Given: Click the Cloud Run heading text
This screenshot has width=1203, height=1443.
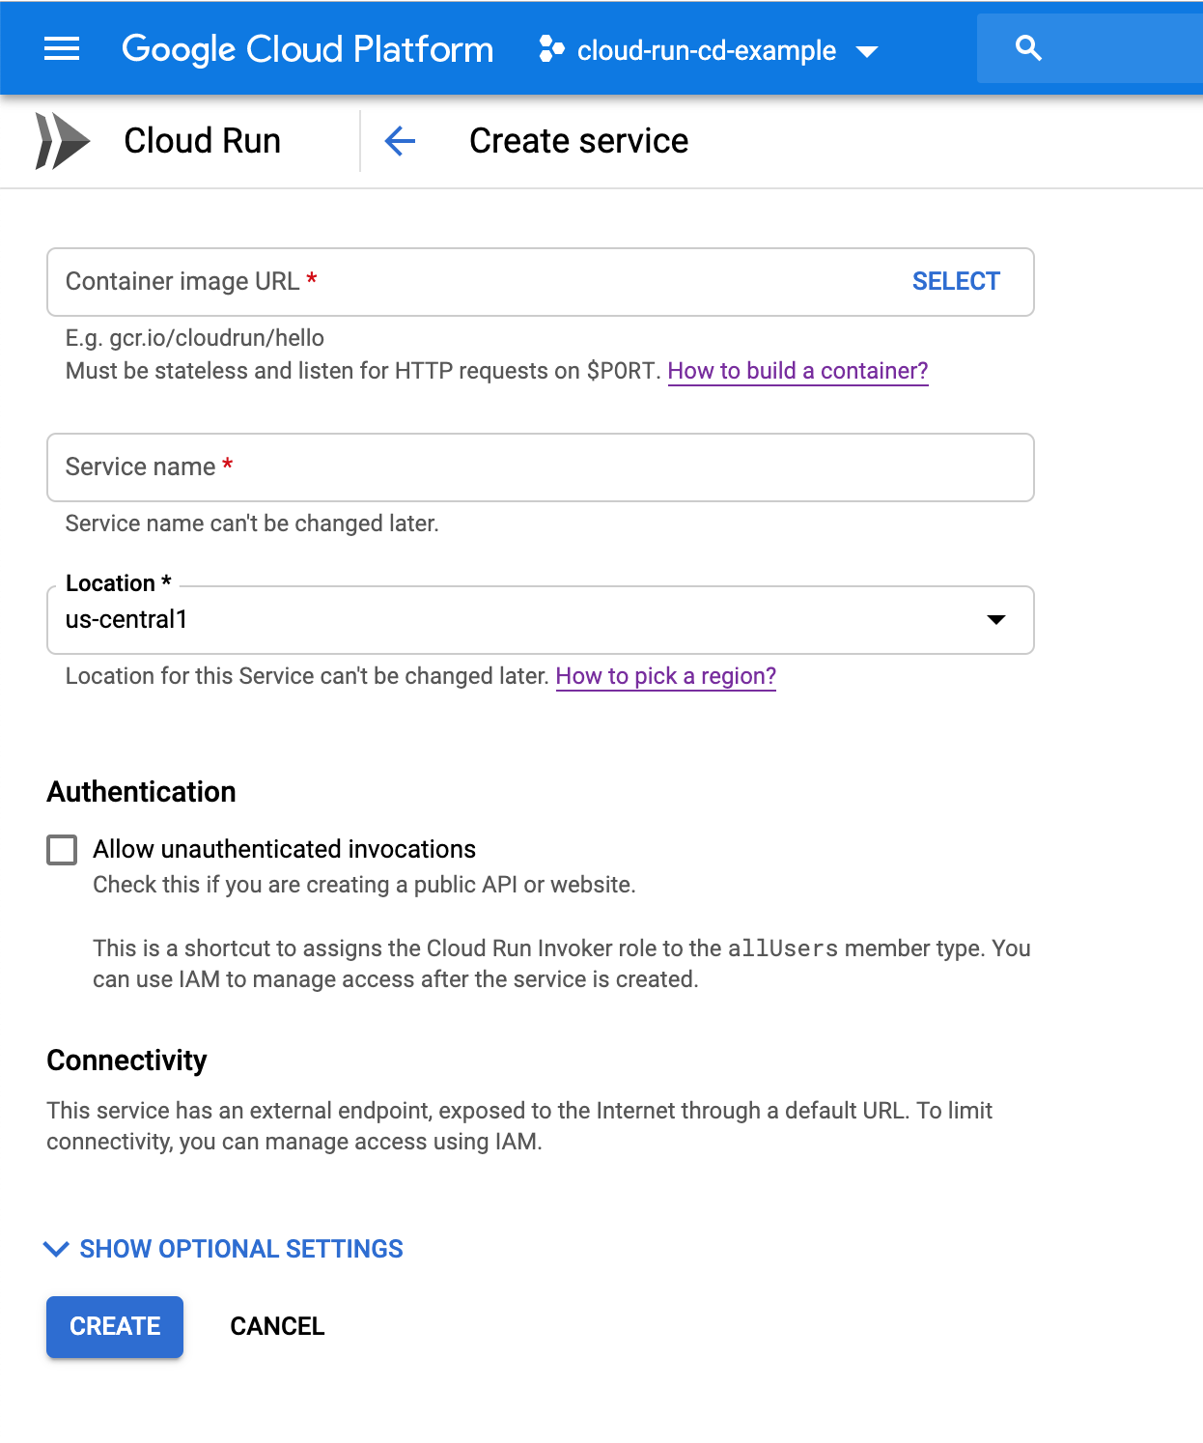Looking at the screenshot, I should (203, 141).
